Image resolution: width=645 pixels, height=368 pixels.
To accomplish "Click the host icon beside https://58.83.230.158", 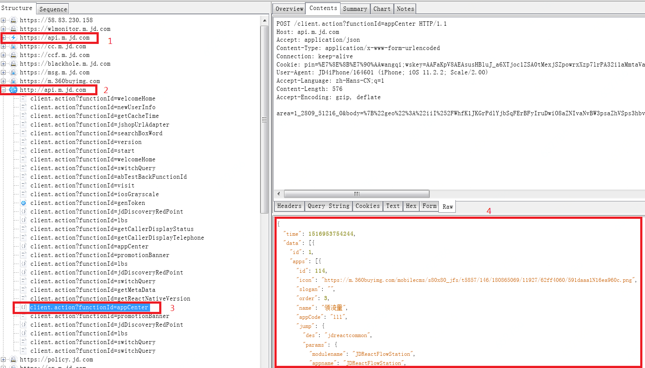I will 13,20.
